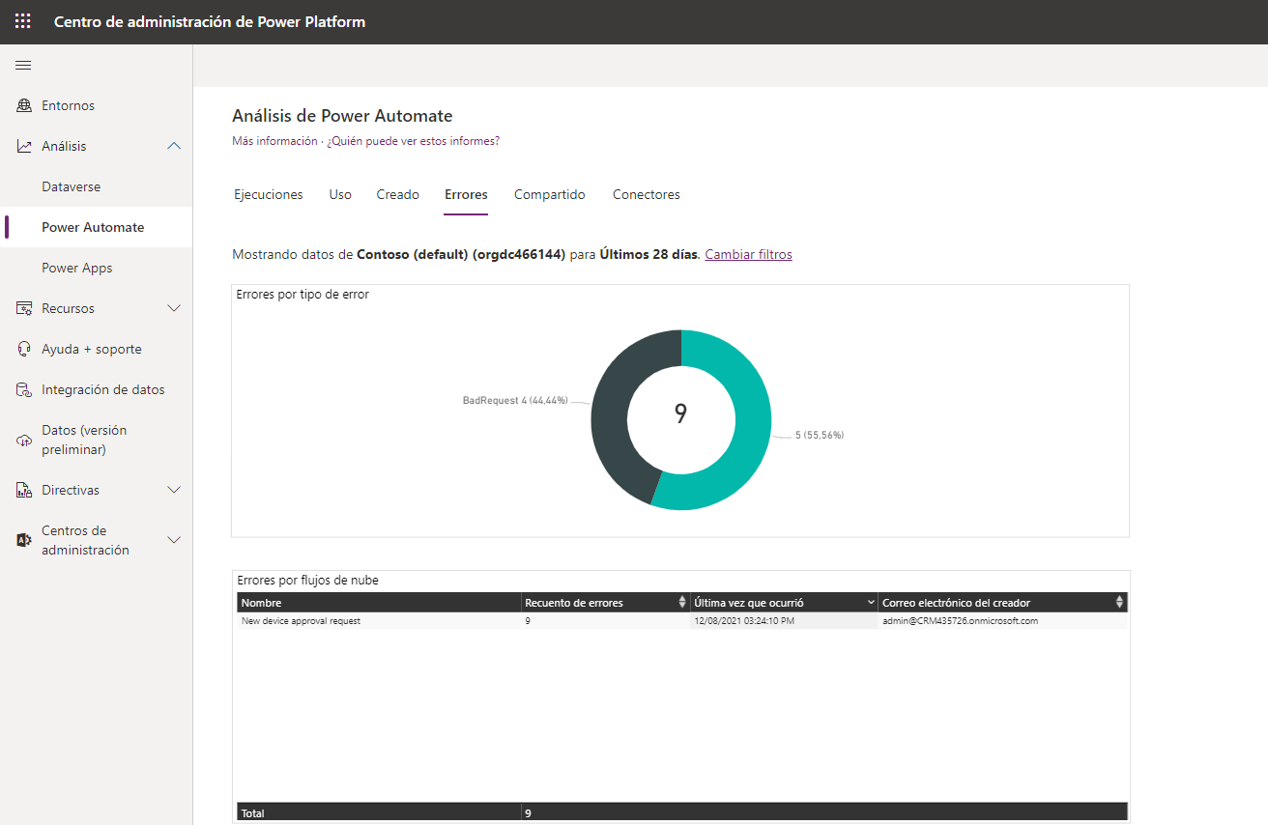Click the Más información link
This screenshot has height=825, width=1268.
(x=274, y=141)
